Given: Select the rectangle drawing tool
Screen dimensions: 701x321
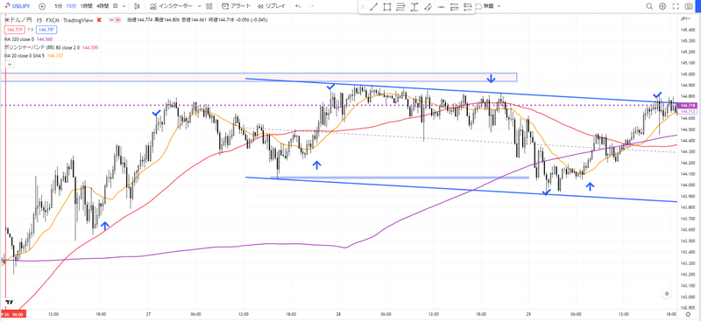Looking at the screenshot, I should [387, 7].
